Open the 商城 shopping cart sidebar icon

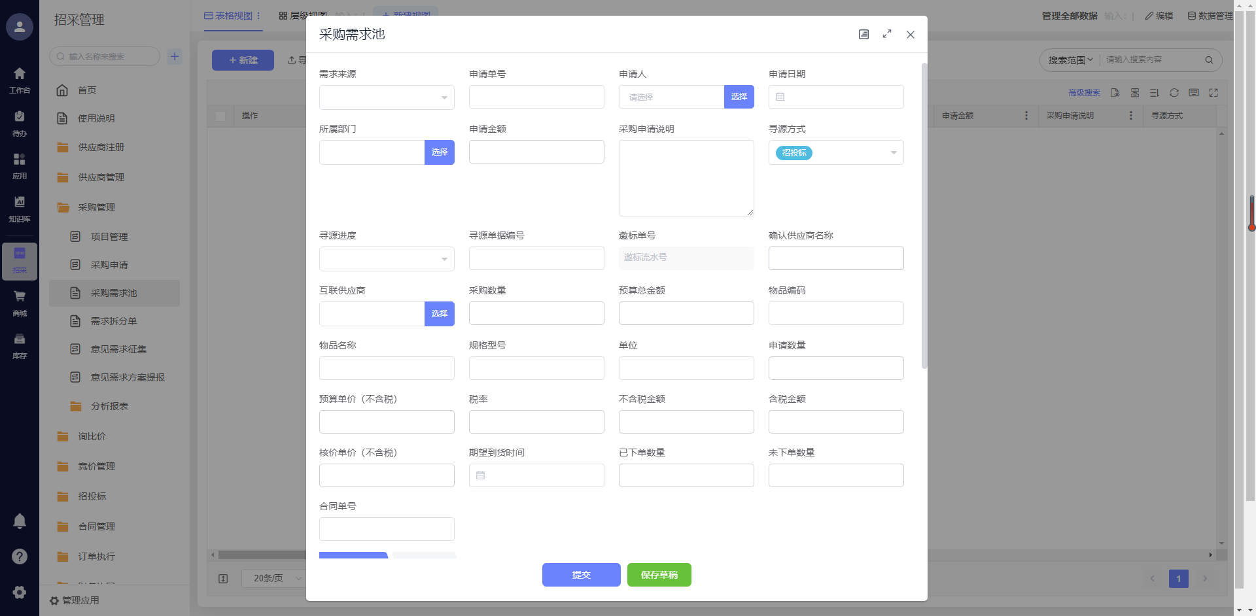20,302
